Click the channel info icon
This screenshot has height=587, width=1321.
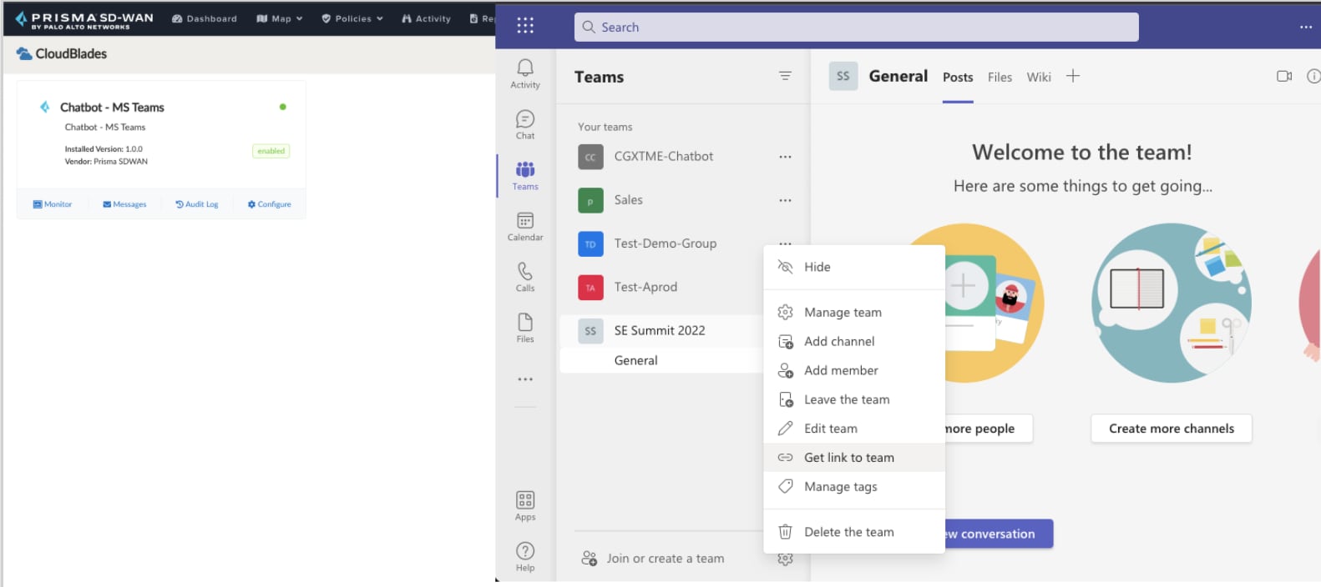click(1313, 77)
